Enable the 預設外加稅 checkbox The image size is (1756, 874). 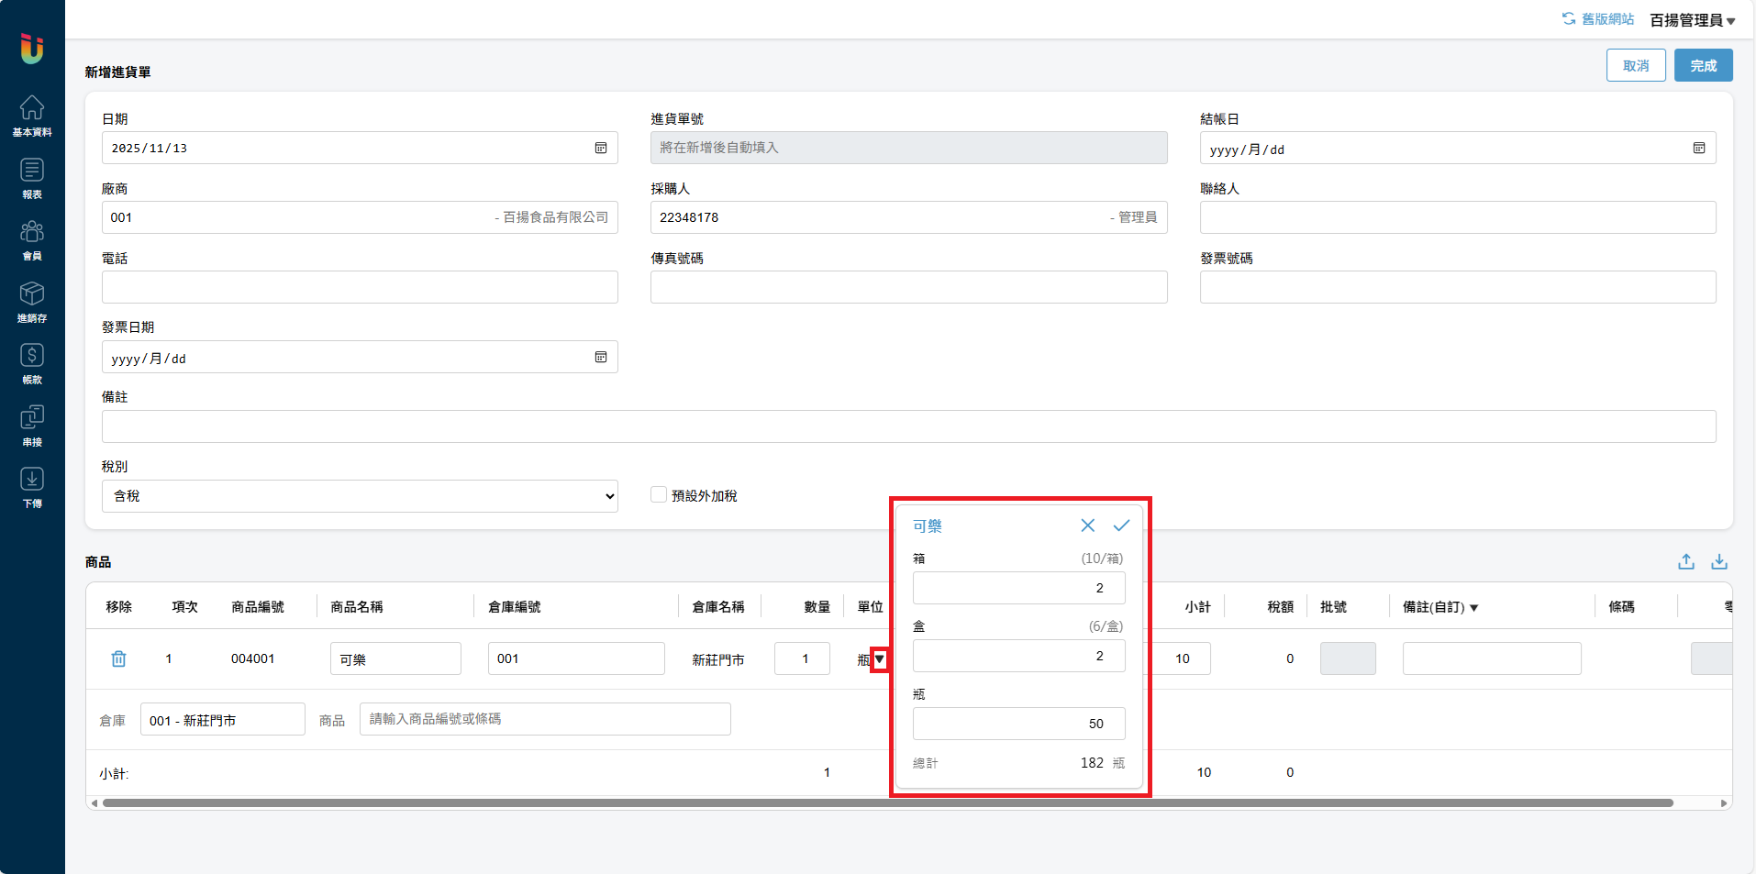(x=659, y=495)
